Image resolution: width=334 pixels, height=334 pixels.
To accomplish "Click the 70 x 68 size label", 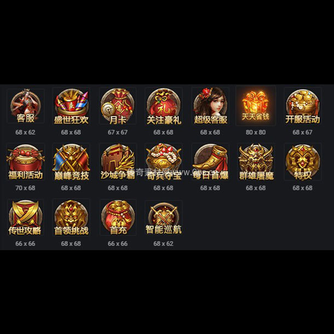I will click(x=25, y=188).
